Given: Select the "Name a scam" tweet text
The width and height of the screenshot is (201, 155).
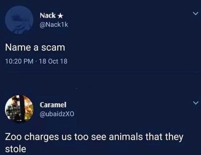Looking at the screenshot, I should click(35, 48).
